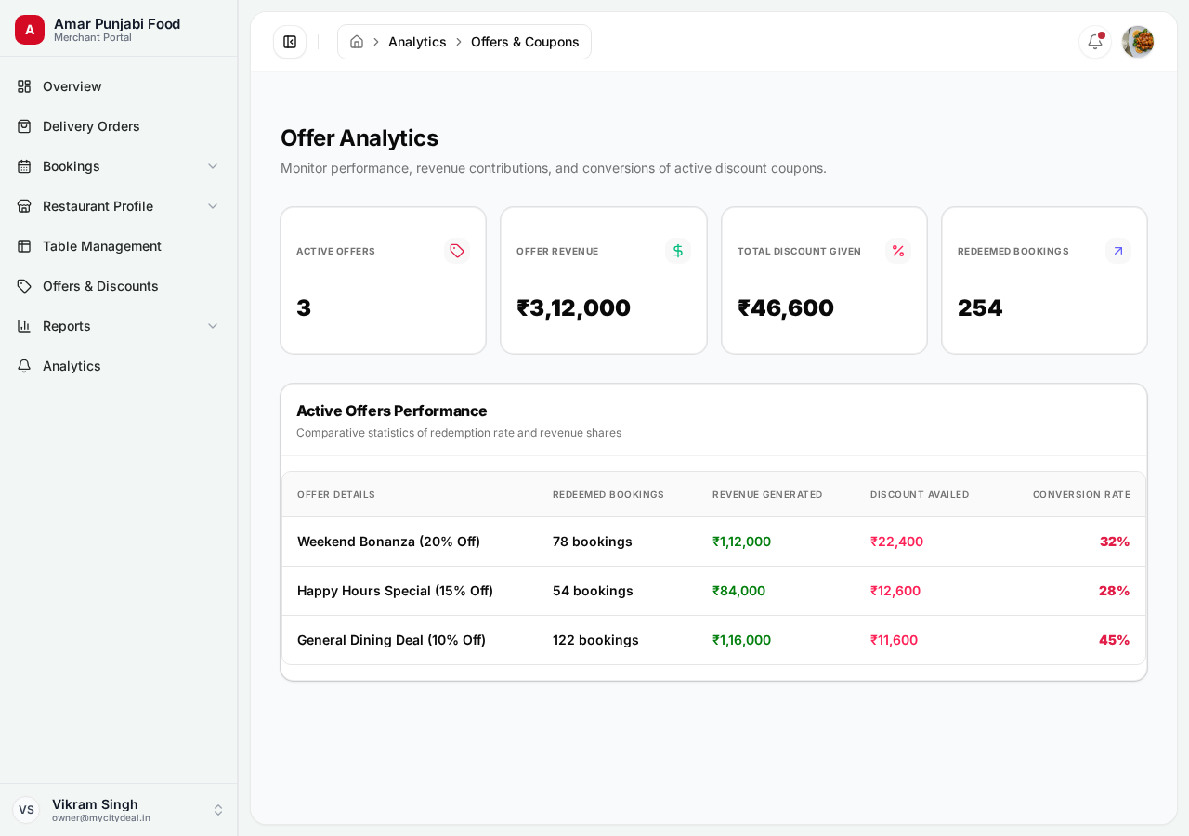Open the user profile avatar

[1138, 42]
